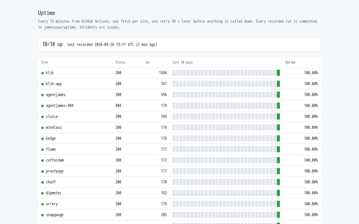
Task: Click the ms column header
Action: coord(148,62)
